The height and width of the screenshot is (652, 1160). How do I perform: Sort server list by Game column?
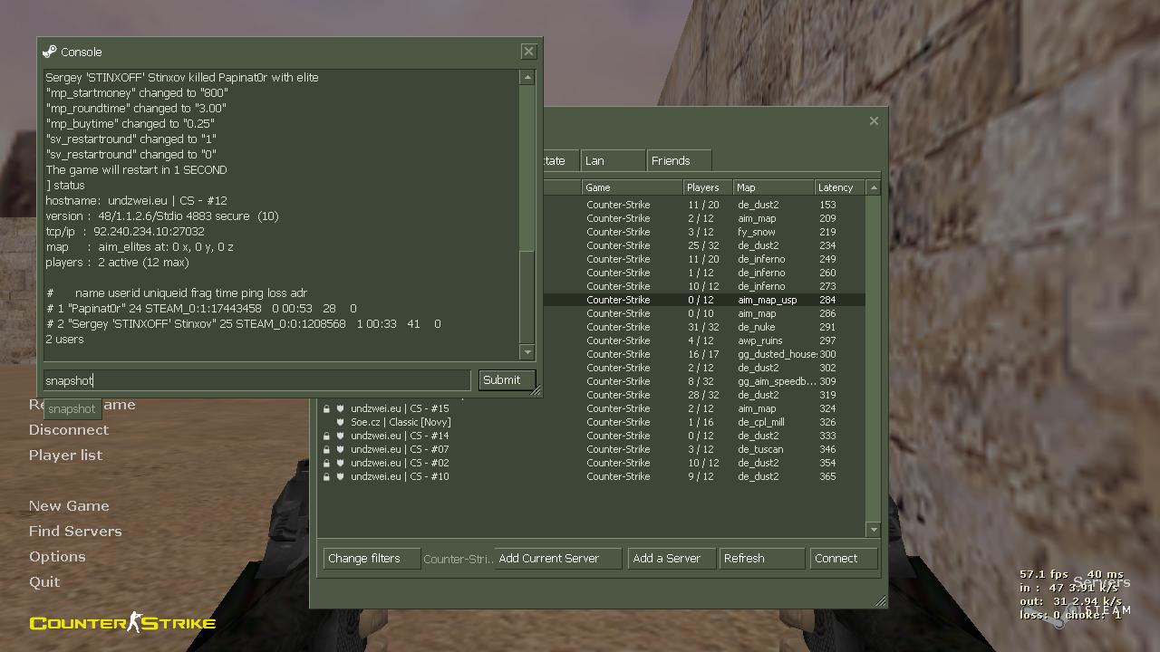tap(632, 187)
